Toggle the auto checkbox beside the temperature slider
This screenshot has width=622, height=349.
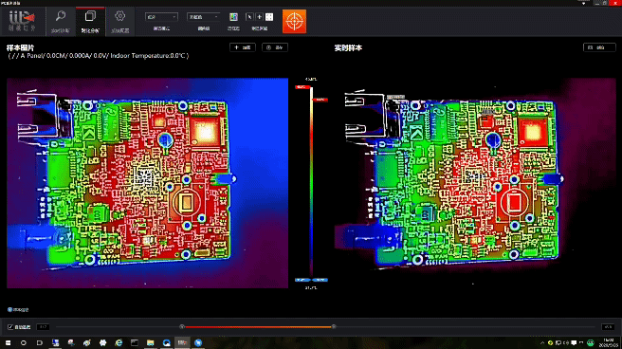click(10, 327)
